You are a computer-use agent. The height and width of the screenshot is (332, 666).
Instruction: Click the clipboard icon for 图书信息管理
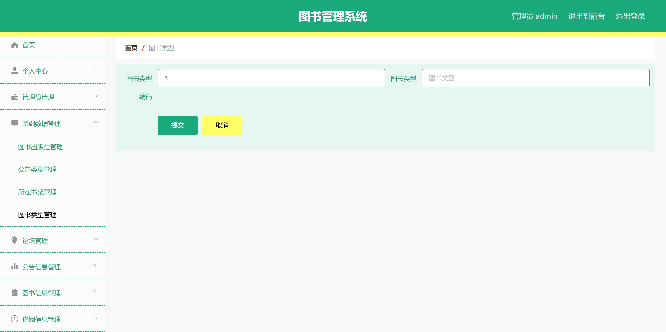(x=15, y=293)
